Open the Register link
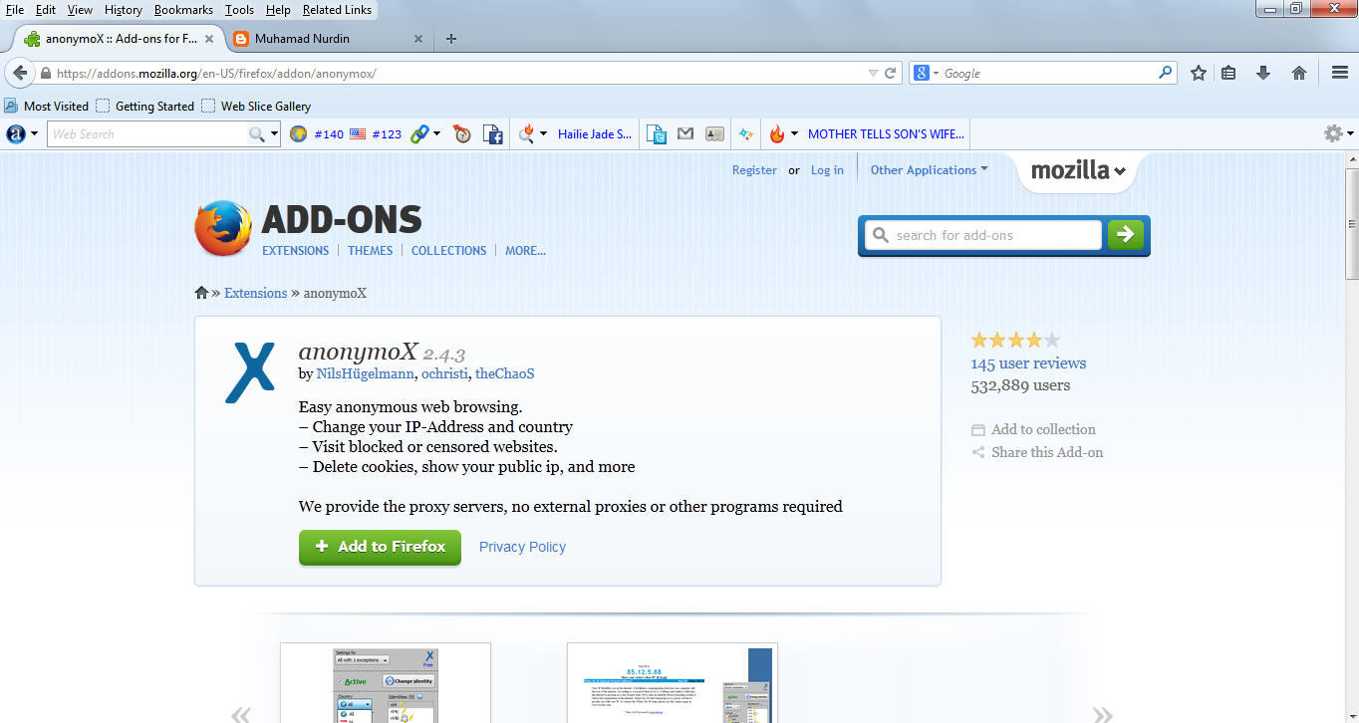The width and height of the screenshot is (1359, 723). (754, 170)
